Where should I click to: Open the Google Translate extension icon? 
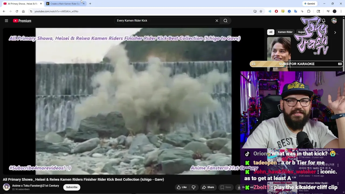[296, 11]
